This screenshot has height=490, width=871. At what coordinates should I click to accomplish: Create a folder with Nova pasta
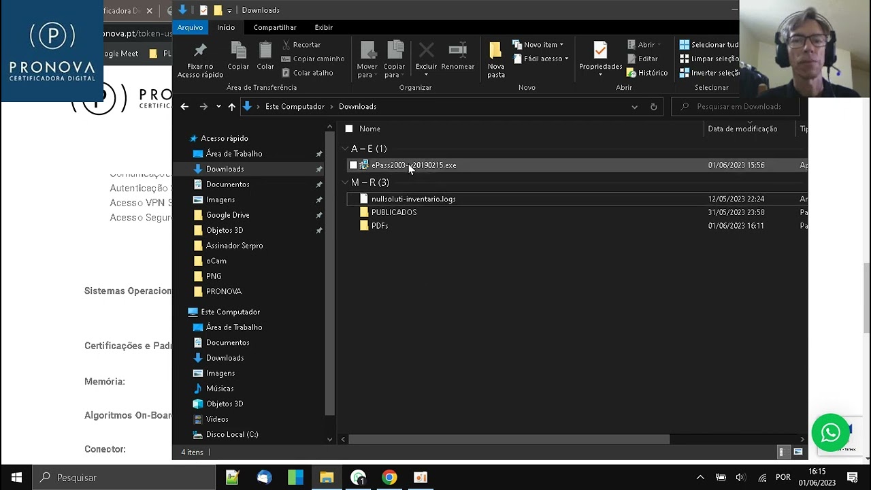tap(496, 60)
